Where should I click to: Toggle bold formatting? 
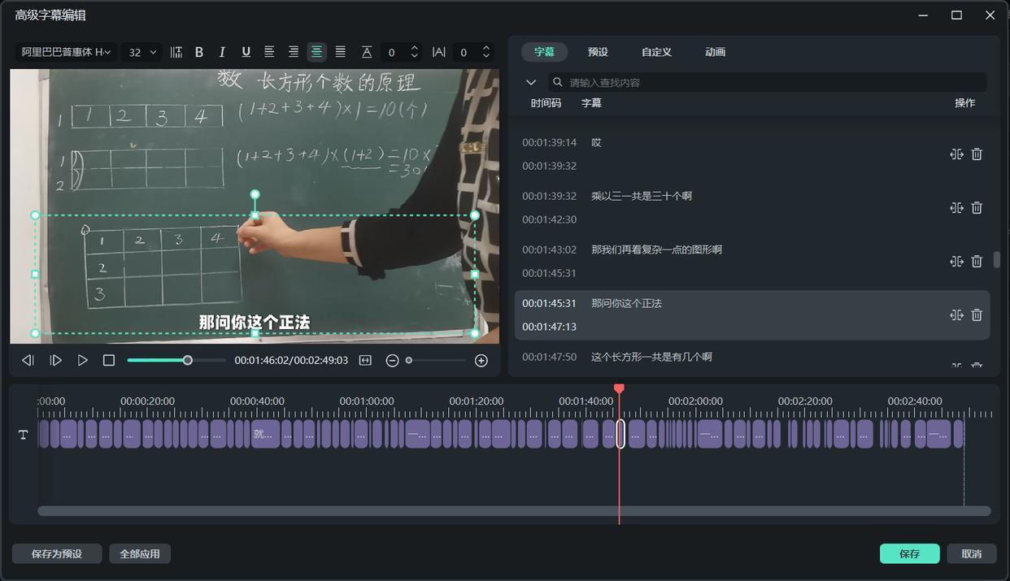[199, 52]
